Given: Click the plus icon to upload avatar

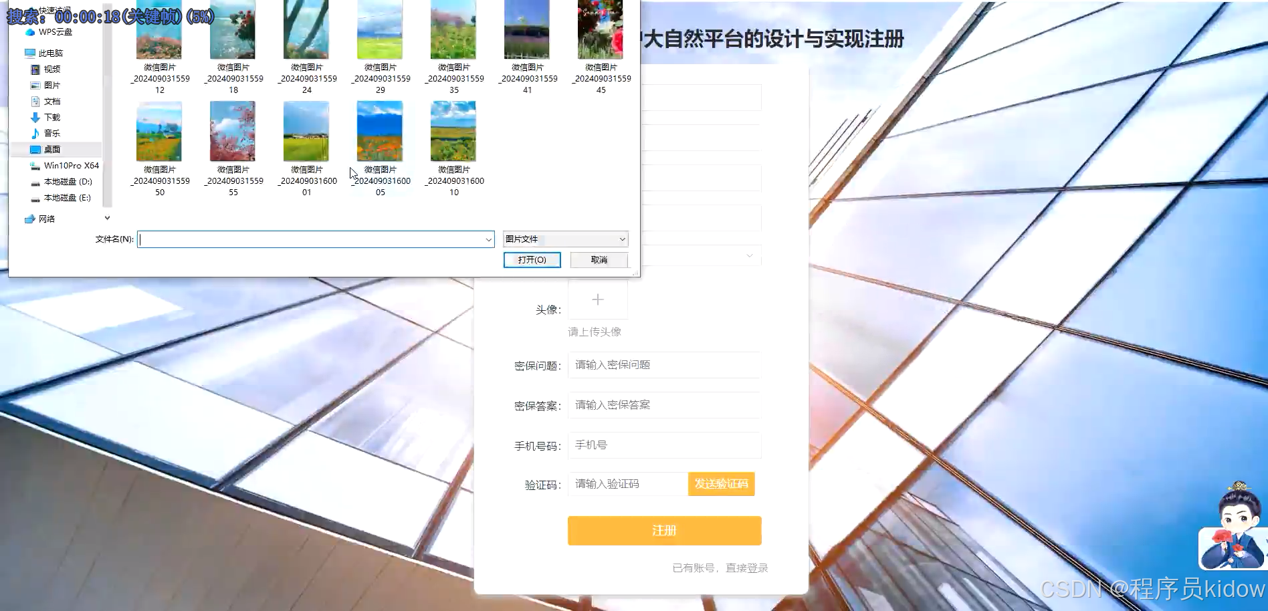Looking at the screenshot, I should click(597, 299).
